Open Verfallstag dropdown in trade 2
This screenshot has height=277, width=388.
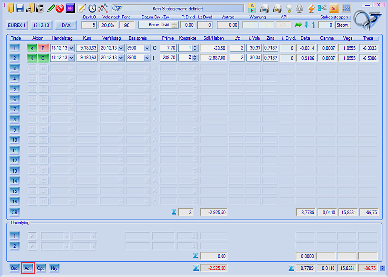tap(121, 58)
